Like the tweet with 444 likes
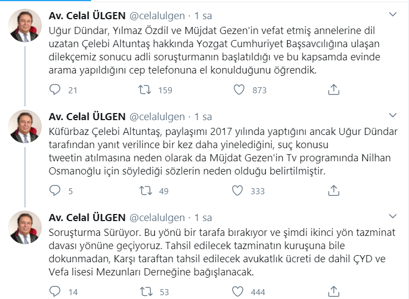The height and width of the screenshot is (299, 409). tap(238, 291)
